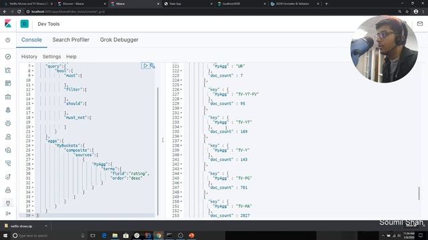Open the Windows Start menu
This screenshot has width=428, height=240.
coord(5,235)
